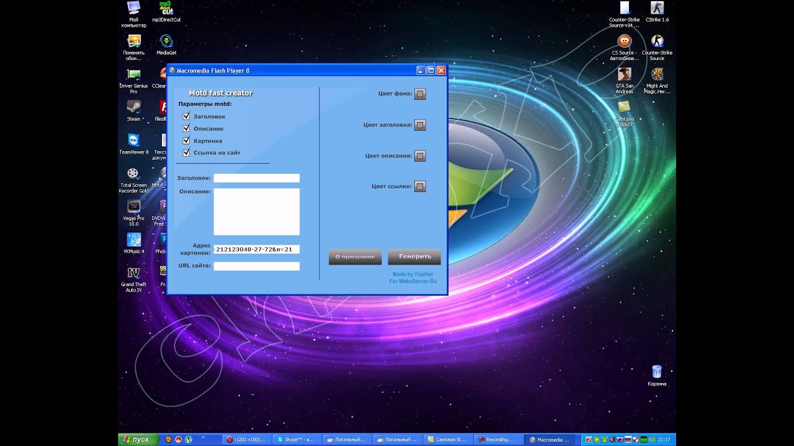Toggle the Ссылка на сайт checkbox
This screenshot has height=446, width=794.
(x=186, y=152)
